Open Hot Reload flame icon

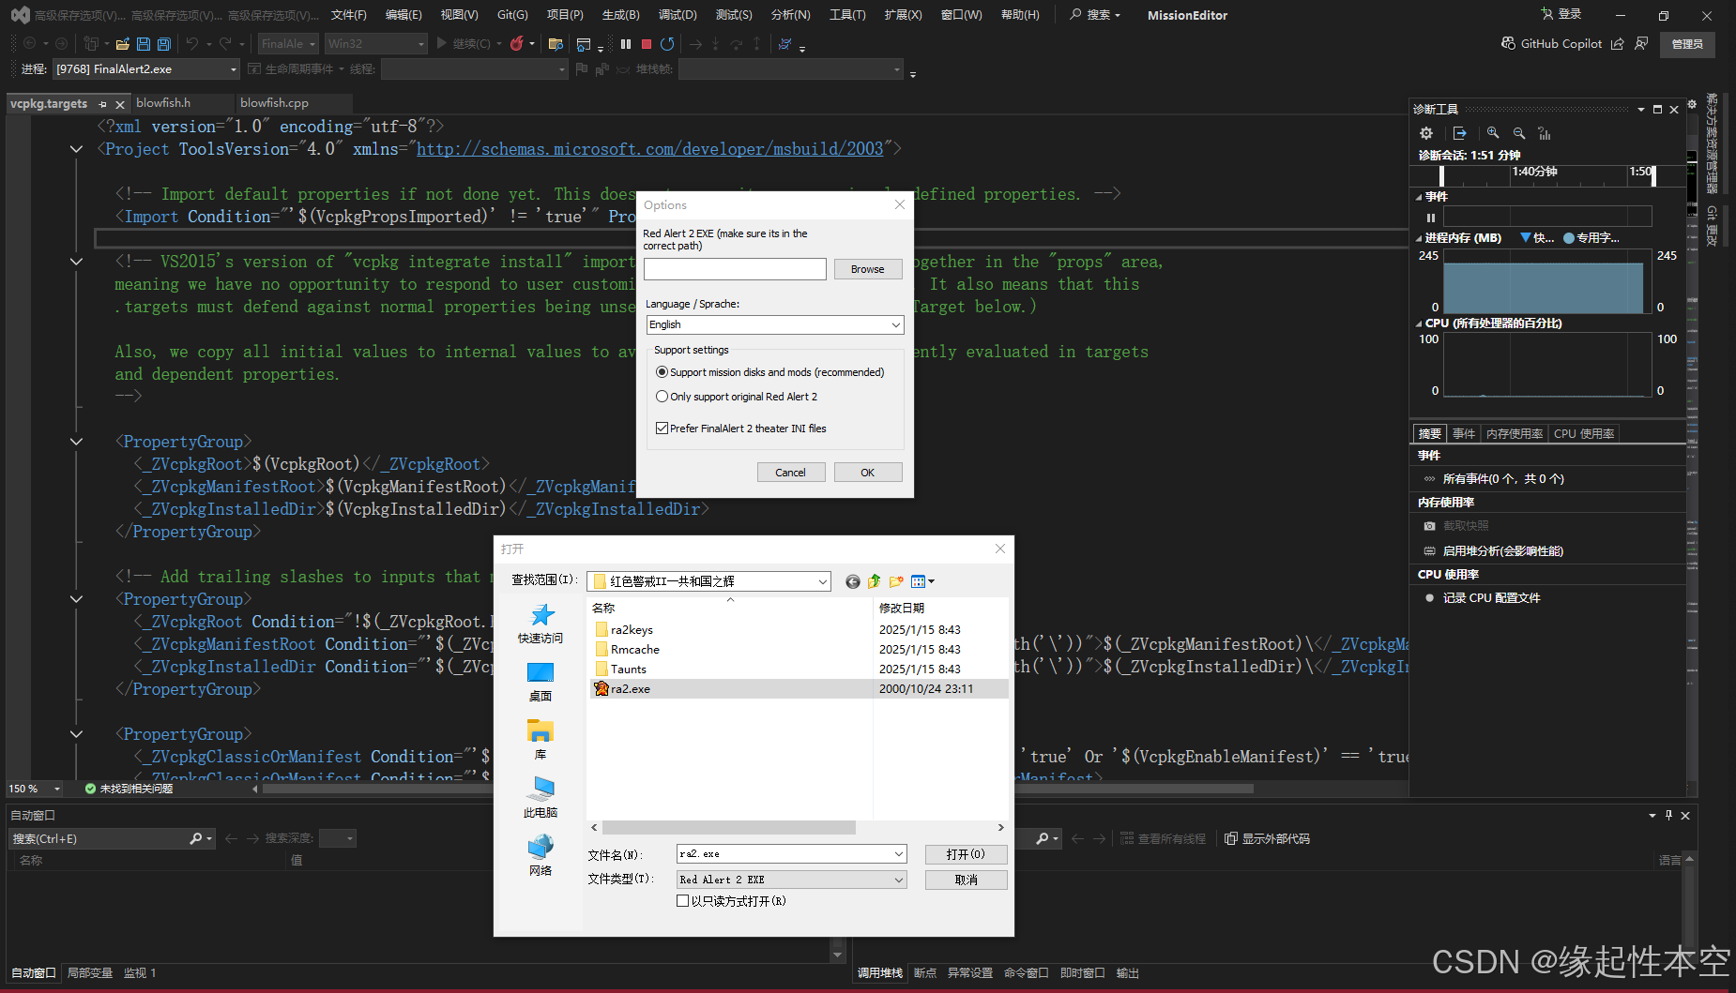[x=516, y=44]
